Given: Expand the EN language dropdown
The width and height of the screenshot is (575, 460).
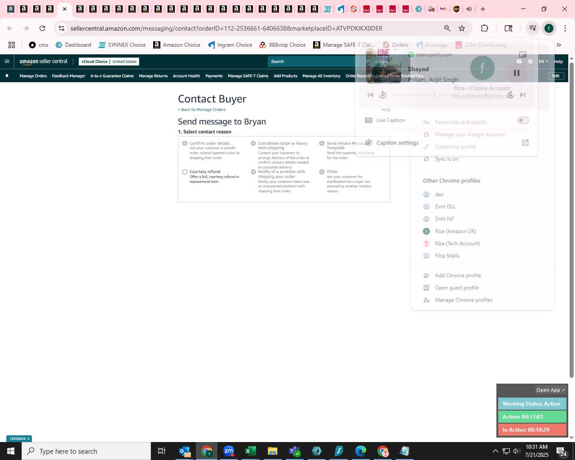Looking at the screenshot, I should click(x=543, y=62).
